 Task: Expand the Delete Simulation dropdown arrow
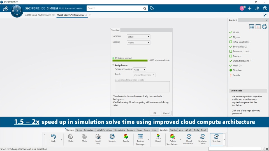(x=180, y=140)
